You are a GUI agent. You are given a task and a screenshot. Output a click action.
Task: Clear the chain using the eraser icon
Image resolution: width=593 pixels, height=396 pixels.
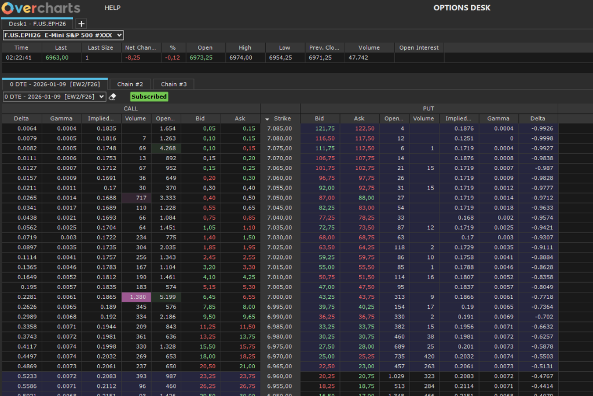click(113, 97)
